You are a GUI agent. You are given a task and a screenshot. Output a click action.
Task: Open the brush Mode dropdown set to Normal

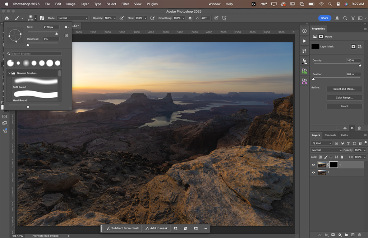click(x=73, y=18)
